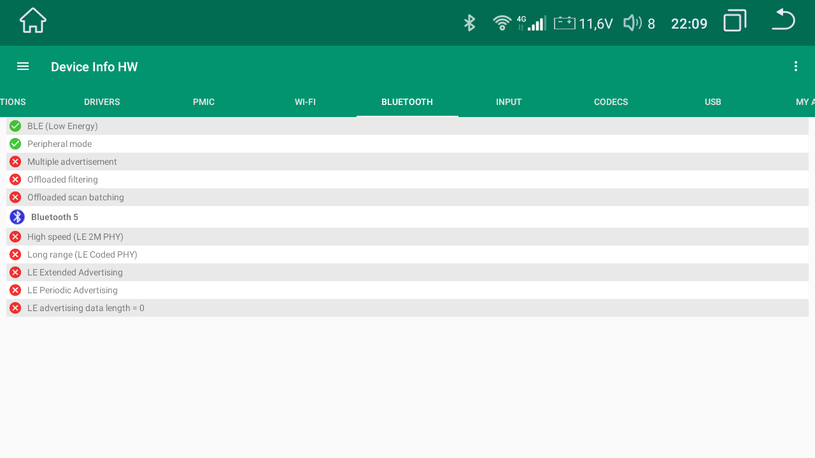Switch to the USB tab

[x=712, y=102]
